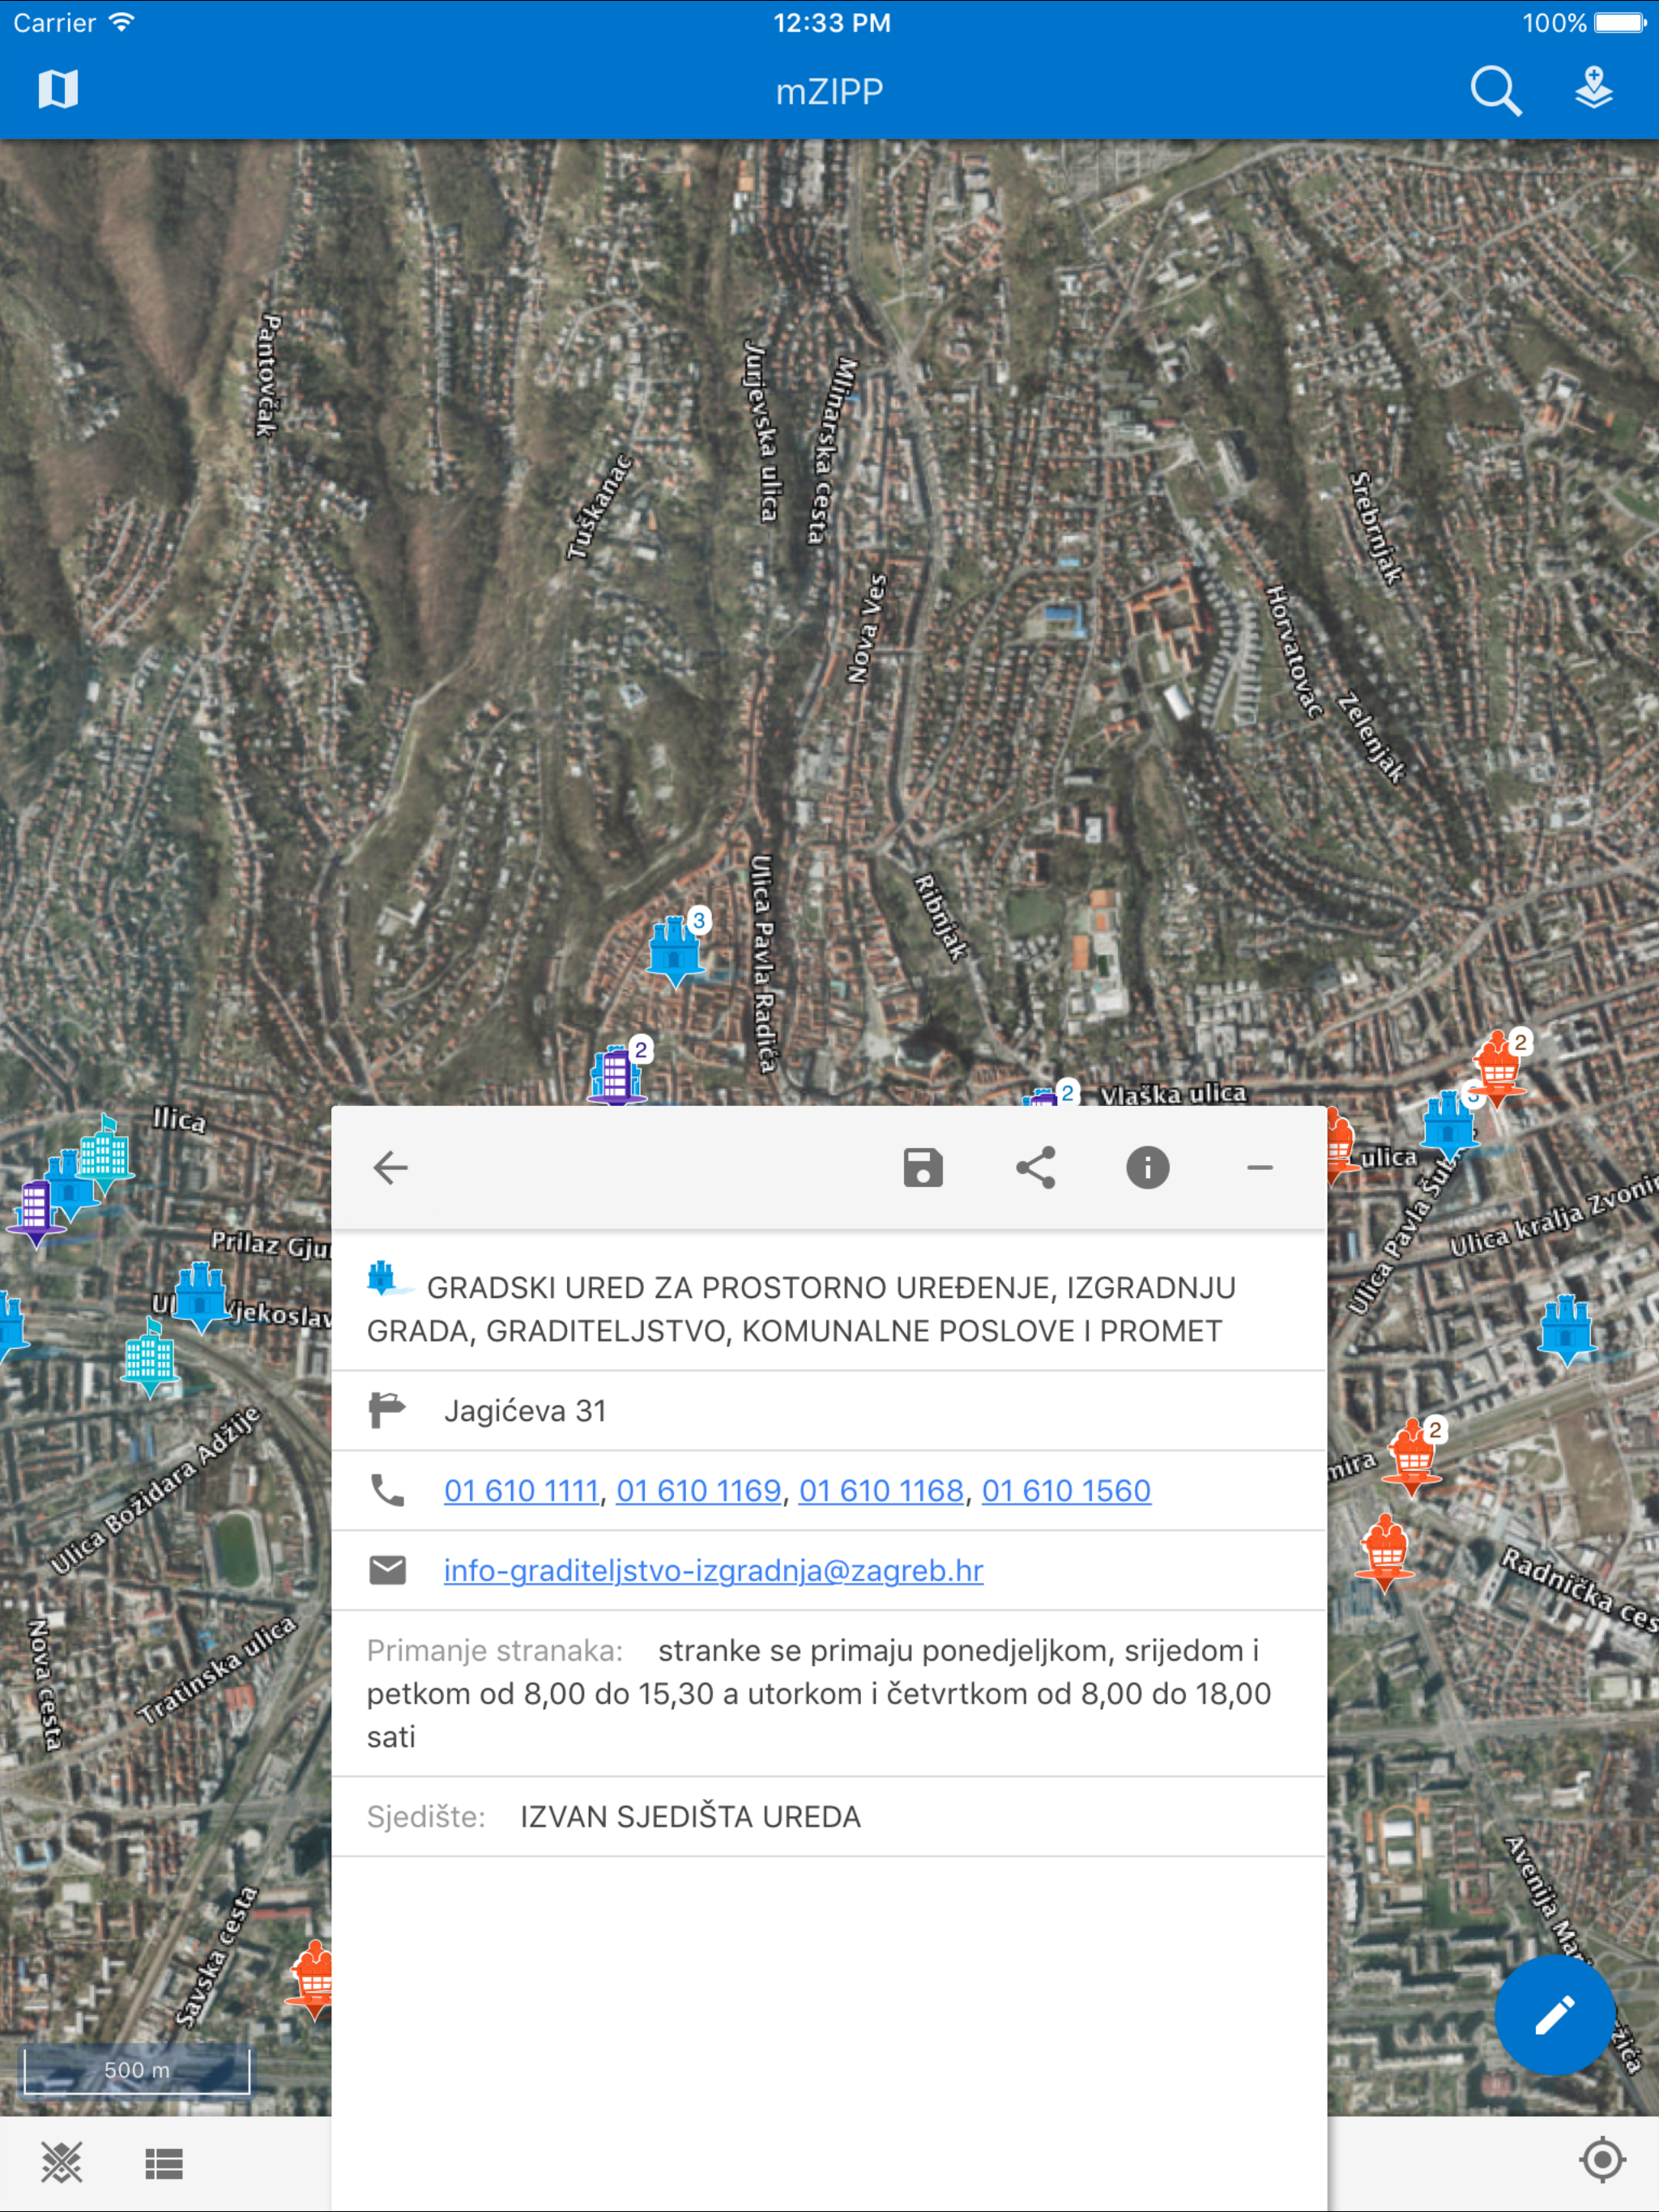Select the blue castle marker with badge 3
Viewport: 1659px width, 2212px height.
tap(676, 948)
